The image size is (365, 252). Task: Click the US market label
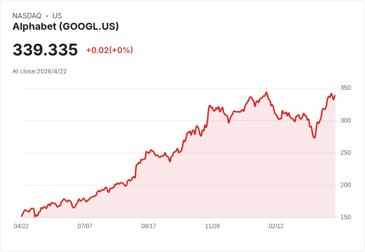click(x=57, y=16)
